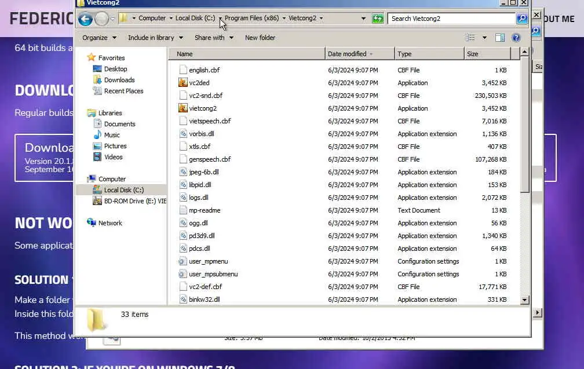Screen dimensions: 584x369
Task: Open the Organize dropdown menu
Action: (99, 38)
